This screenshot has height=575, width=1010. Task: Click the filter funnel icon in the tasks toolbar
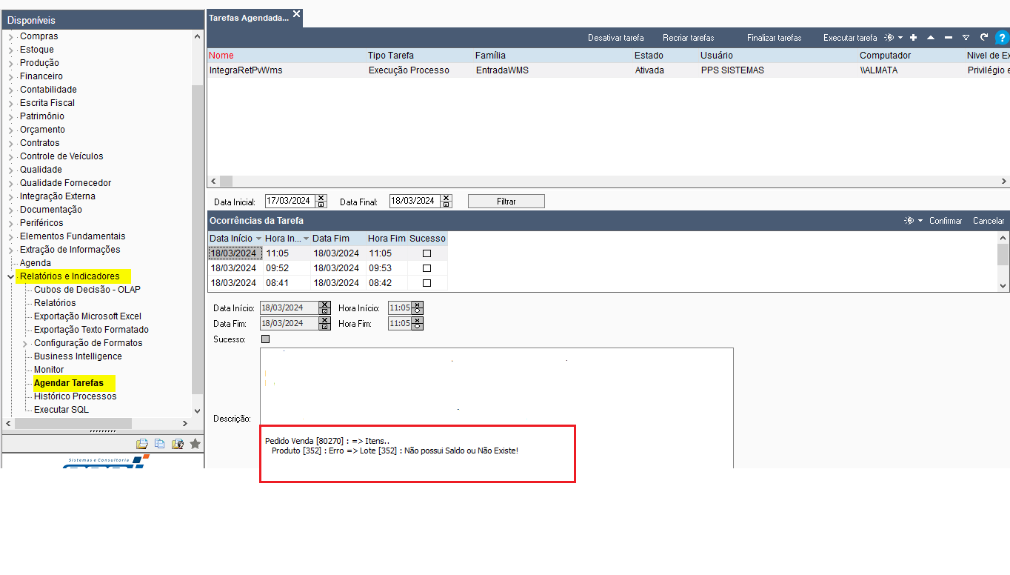click(966, 38)
